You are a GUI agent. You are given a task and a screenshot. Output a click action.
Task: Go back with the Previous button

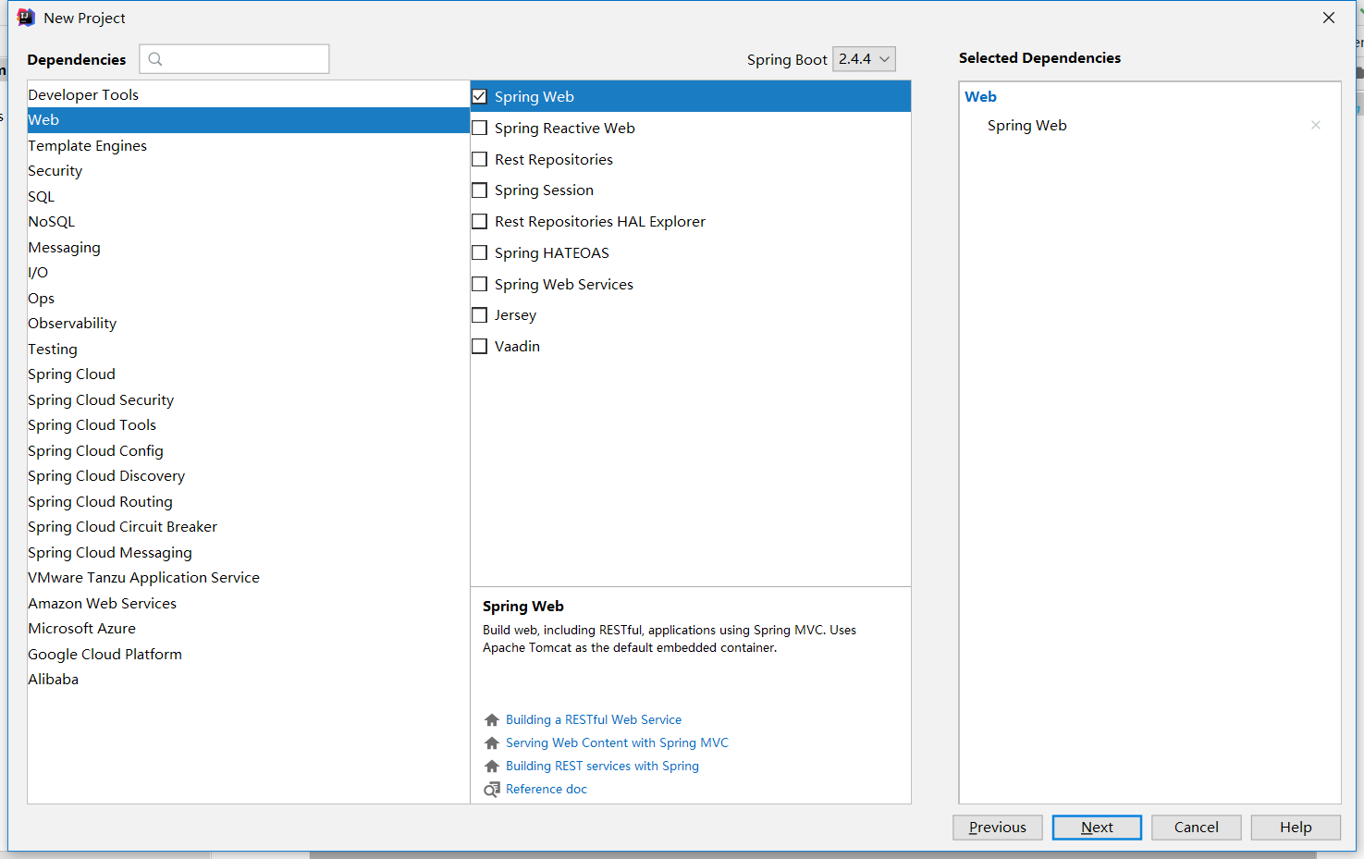click(998, 828)
